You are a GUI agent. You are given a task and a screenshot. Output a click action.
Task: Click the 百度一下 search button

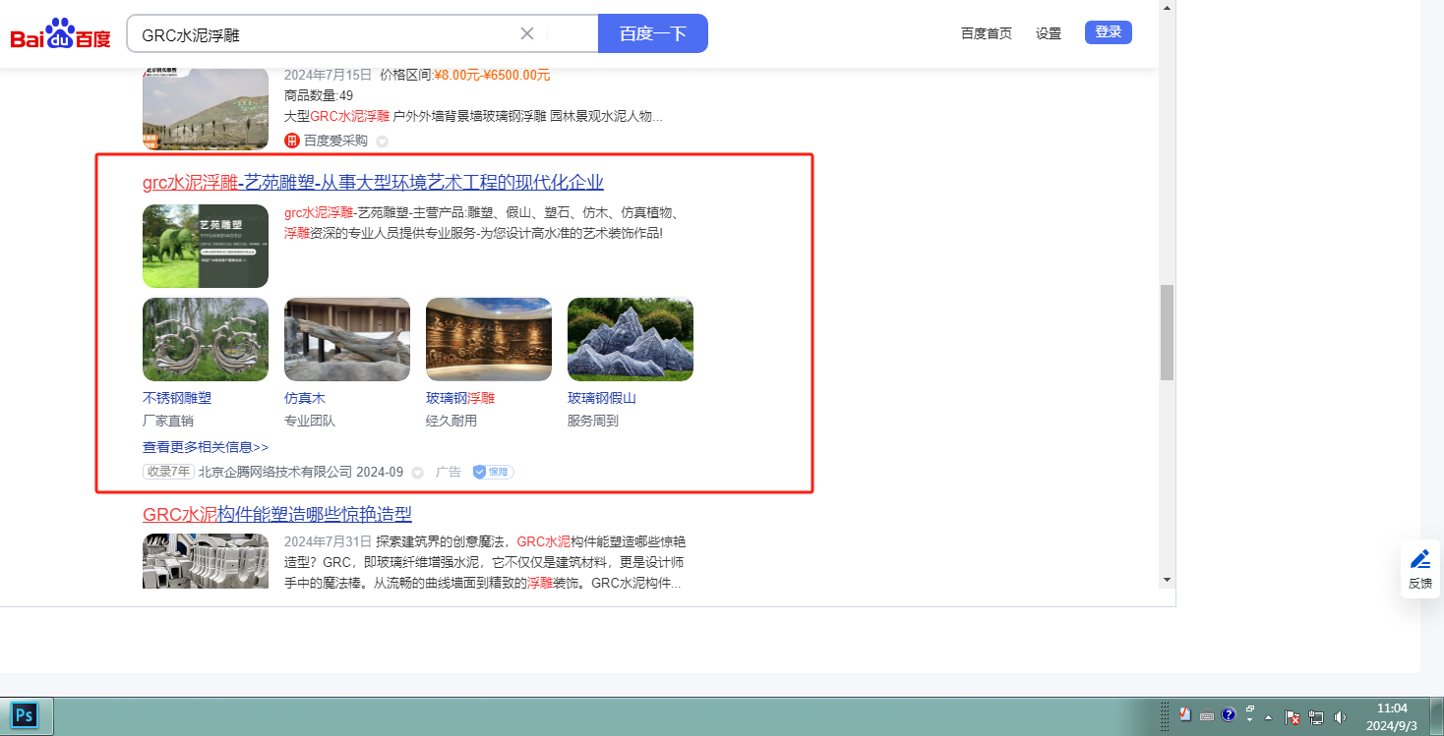pyautogui.click(x=653, y=33)
